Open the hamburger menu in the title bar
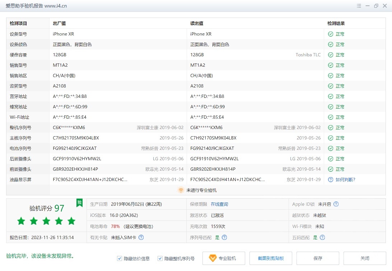The image size is (392, 271). (x=359, y=6)
